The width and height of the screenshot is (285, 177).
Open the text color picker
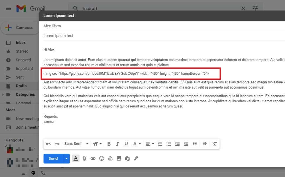(x=136, y=144)
